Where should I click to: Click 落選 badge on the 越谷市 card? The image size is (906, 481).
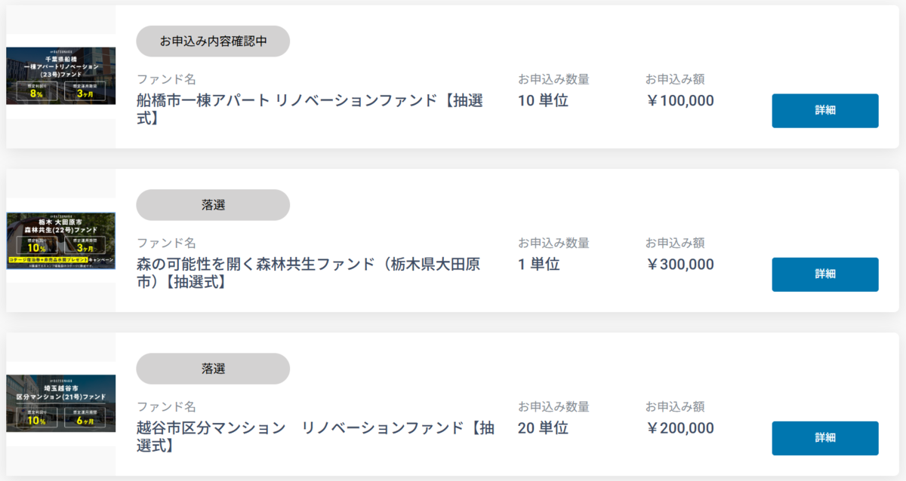pyautogui.click(x=213, y=369)
